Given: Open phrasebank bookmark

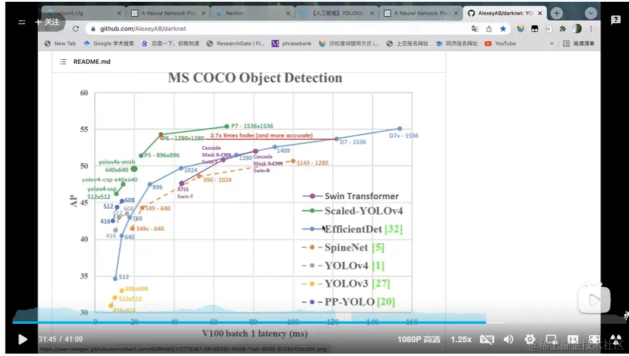Looking at the screenshot, I should (x=292, y=44).
